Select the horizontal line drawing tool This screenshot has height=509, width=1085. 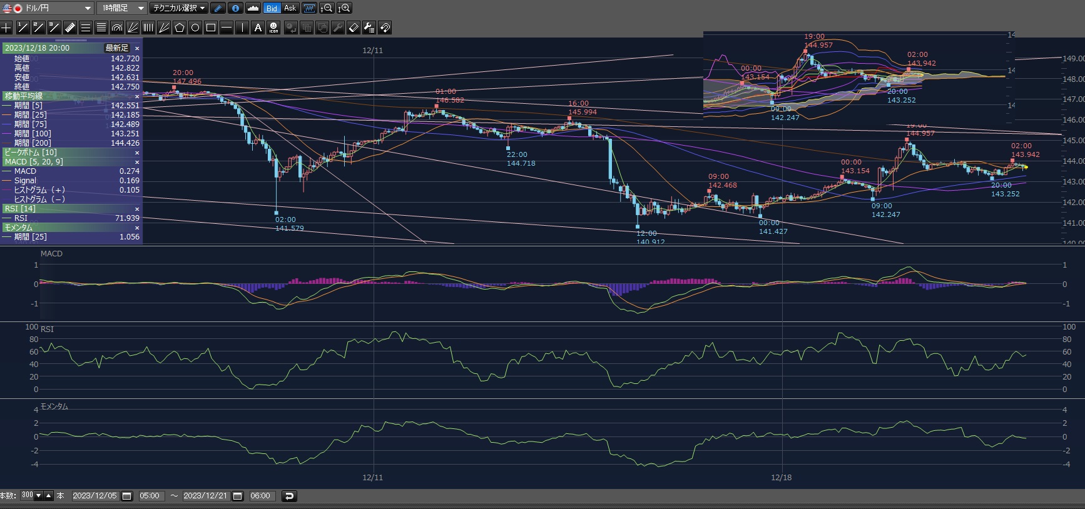tap(227, 28)
